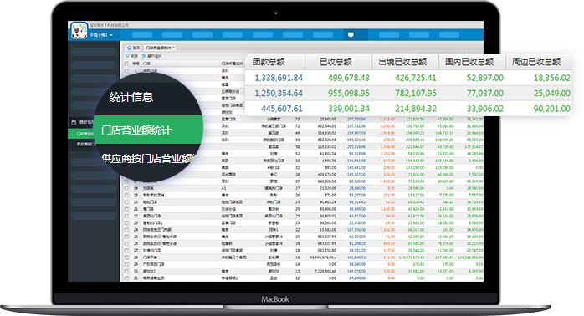Click the 展开组织 button
584x316 pixels.
coord(151,56)
